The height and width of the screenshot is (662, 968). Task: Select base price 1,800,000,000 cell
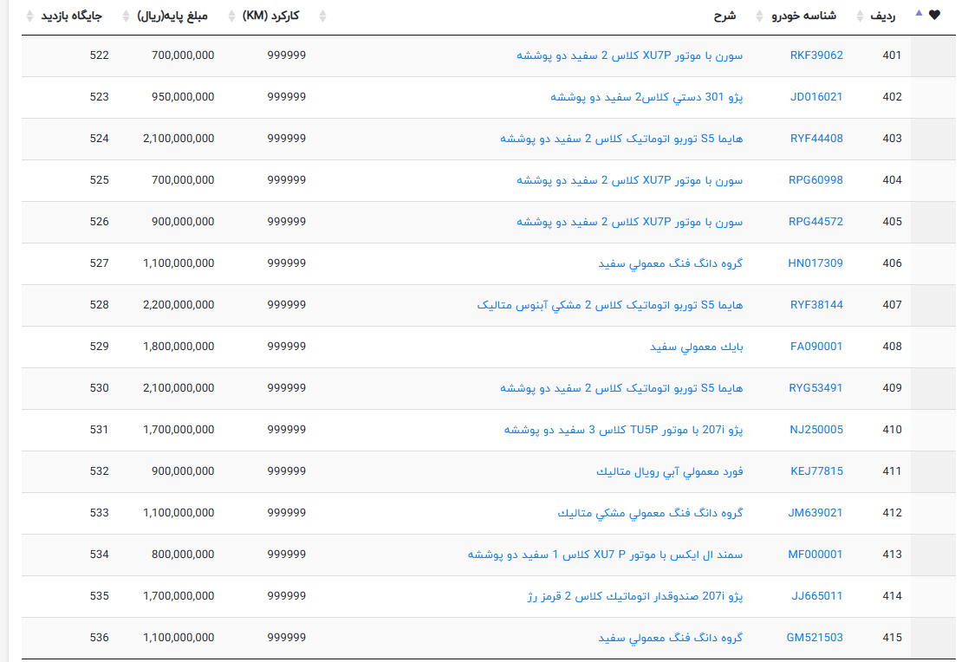tap(179, 347)
